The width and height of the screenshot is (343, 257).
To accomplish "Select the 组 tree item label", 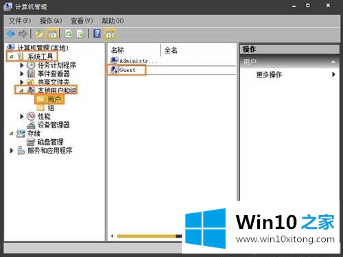I will 51,108.
